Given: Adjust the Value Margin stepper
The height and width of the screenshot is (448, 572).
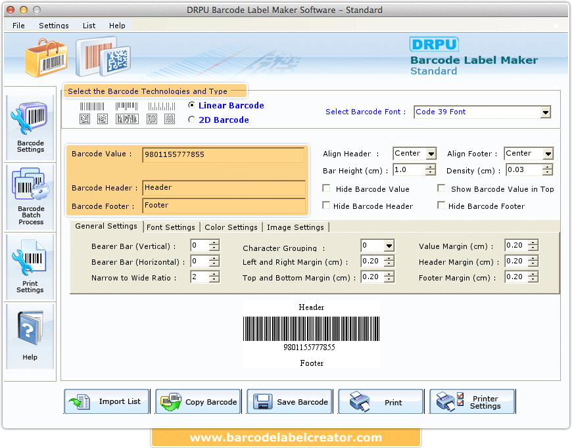Looking at the screenshot, I should tap(533, 245).
